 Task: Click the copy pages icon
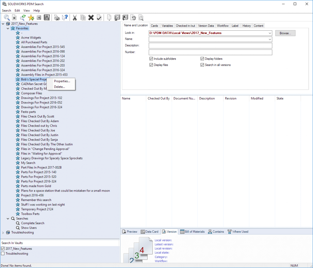coord(83,18)
